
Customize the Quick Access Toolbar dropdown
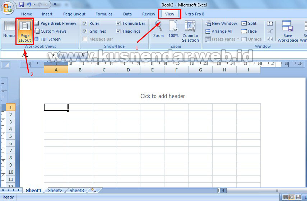pos(55,5)
